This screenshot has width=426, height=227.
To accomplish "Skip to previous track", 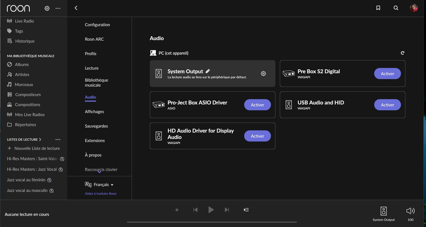I will (x=195, y=210).
